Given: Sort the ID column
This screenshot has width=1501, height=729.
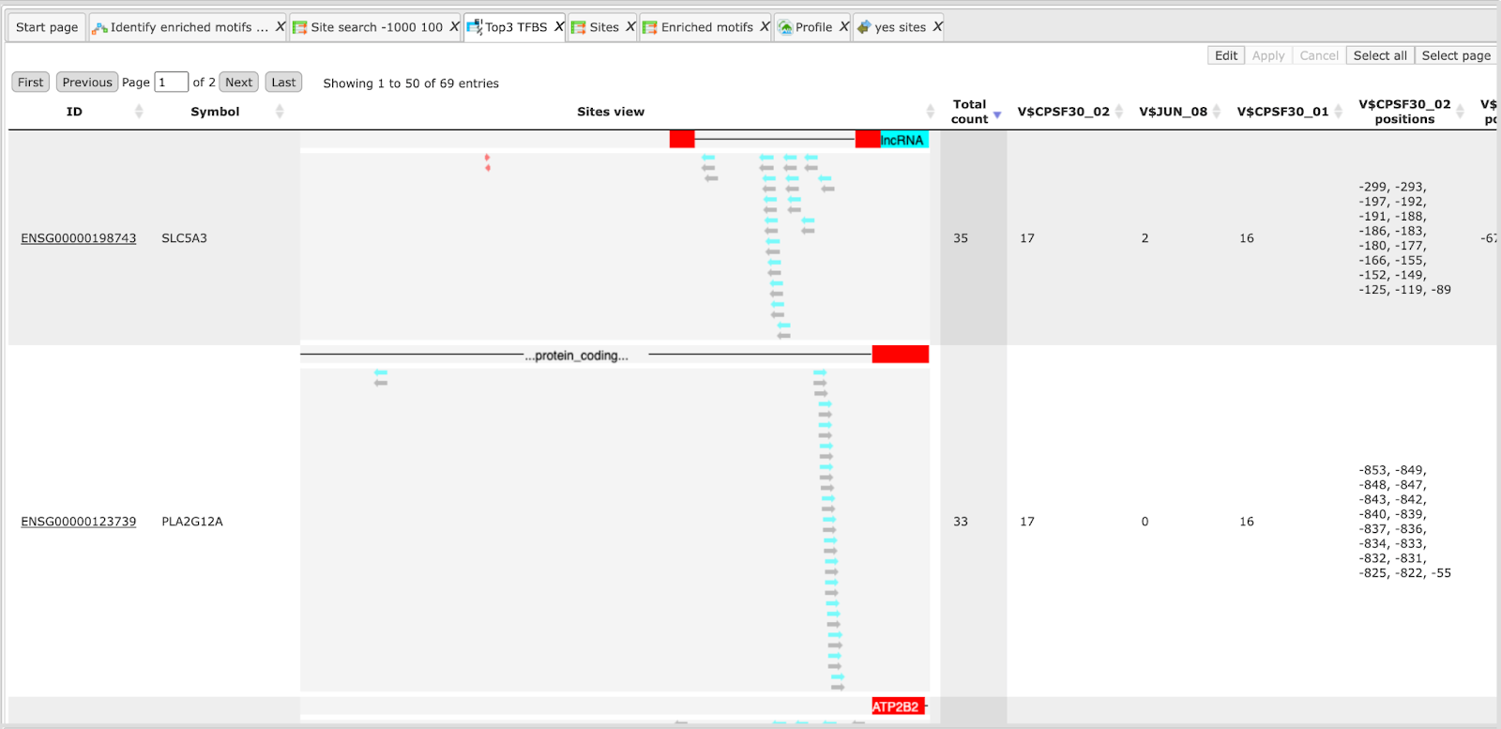Looking at the screenshot, I should coord(139,112).
